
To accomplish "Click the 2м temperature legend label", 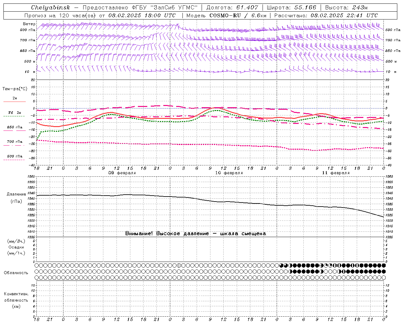I will coord(15,98).
